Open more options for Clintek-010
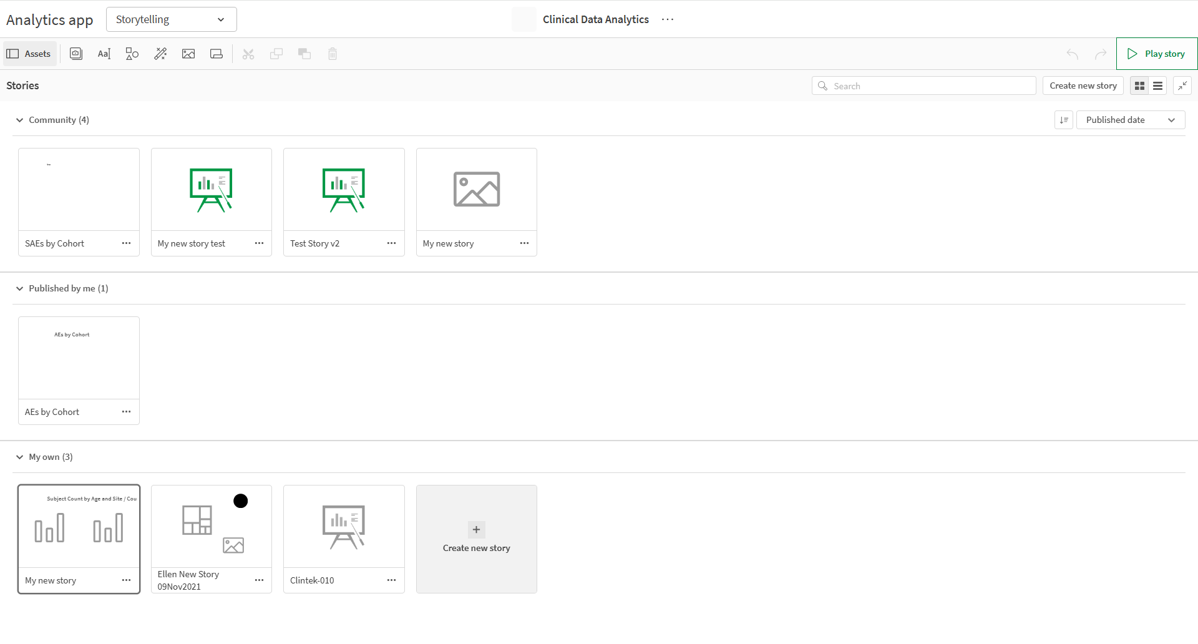This screenshot has width=1198, height=644. coord(392,580)
